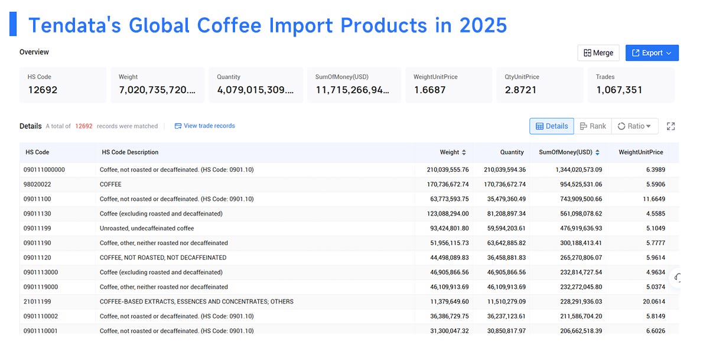
Task: Click weight value 123,088,294.00
Action: [448, 214]
